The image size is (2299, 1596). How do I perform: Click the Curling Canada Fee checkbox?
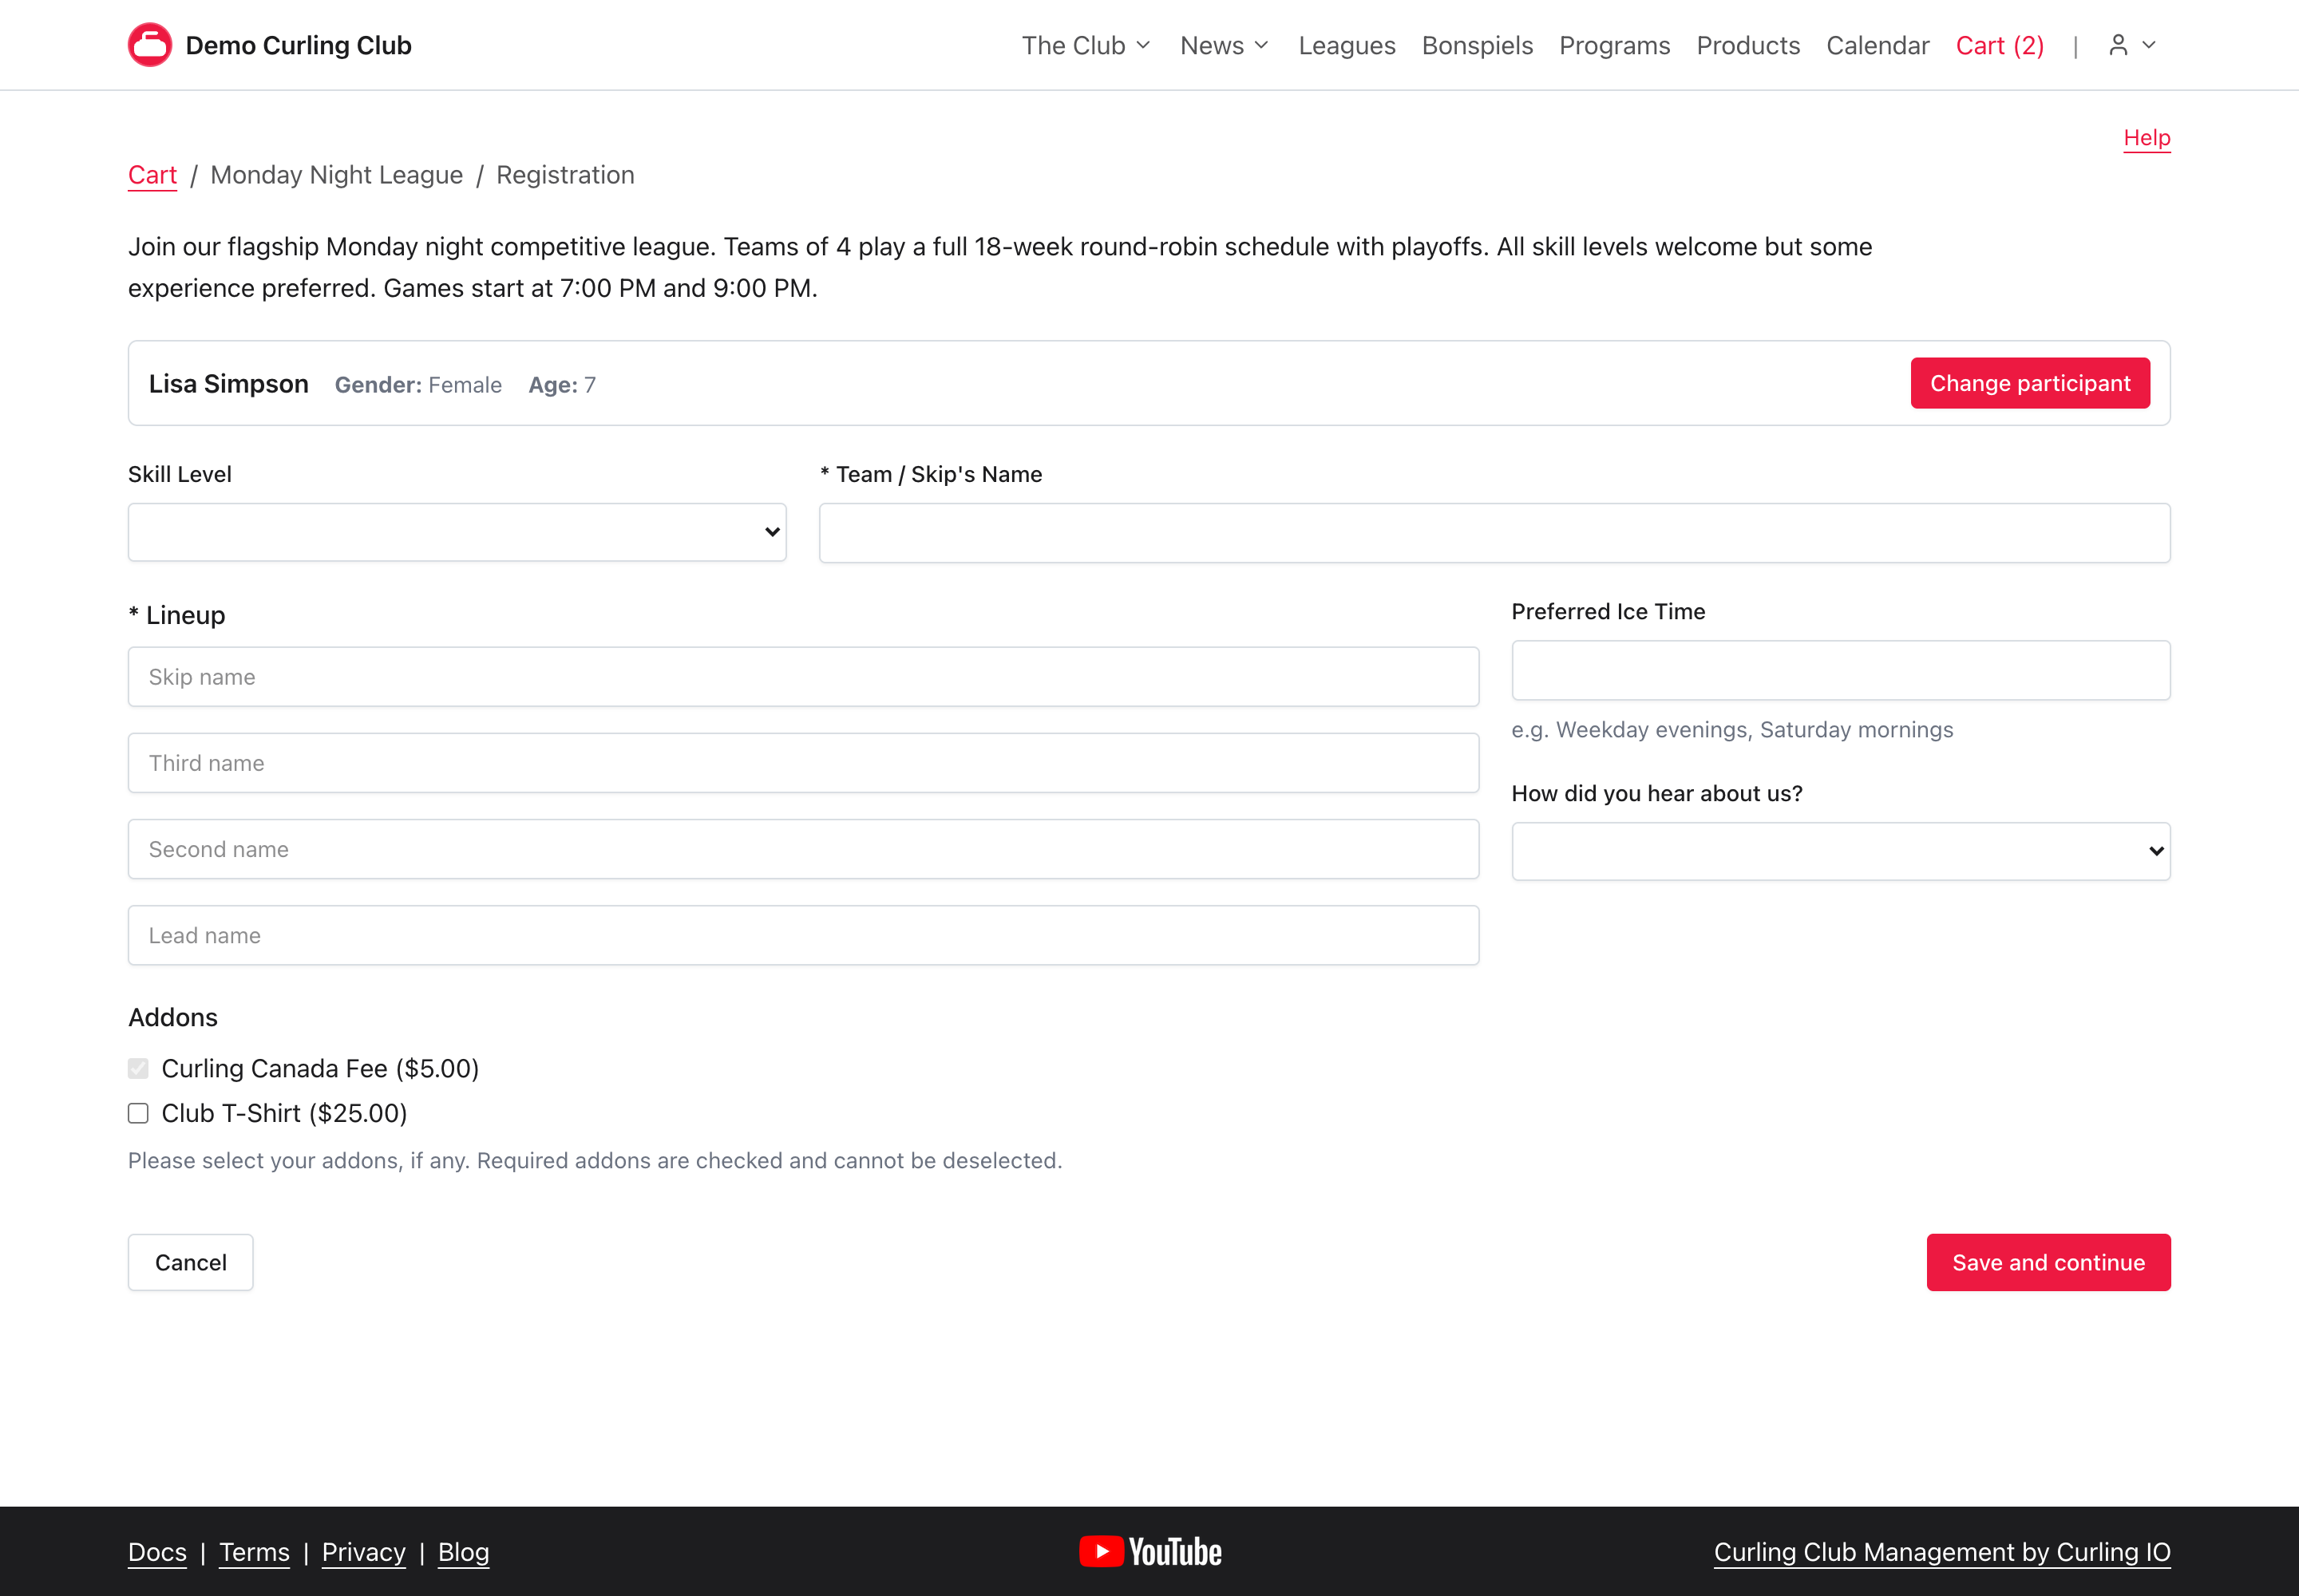tap(138, 1068)
